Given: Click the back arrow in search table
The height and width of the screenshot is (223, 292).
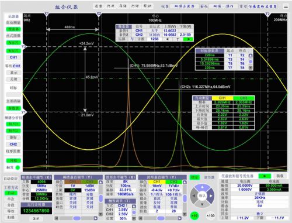Looking at the screenshot, I should (167, 39).
